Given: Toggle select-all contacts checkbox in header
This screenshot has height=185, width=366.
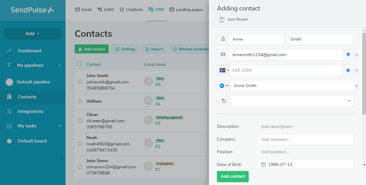Looking at the screenshot, I should click(79, 64).
